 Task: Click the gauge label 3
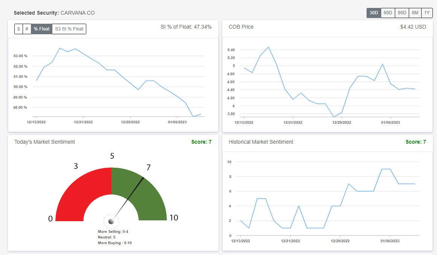(x=76, y=166)
